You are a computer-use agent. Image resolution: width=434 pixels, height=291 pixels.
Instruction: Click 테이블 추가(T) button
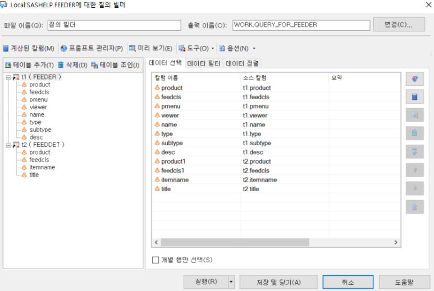click(x=29, y=65)
